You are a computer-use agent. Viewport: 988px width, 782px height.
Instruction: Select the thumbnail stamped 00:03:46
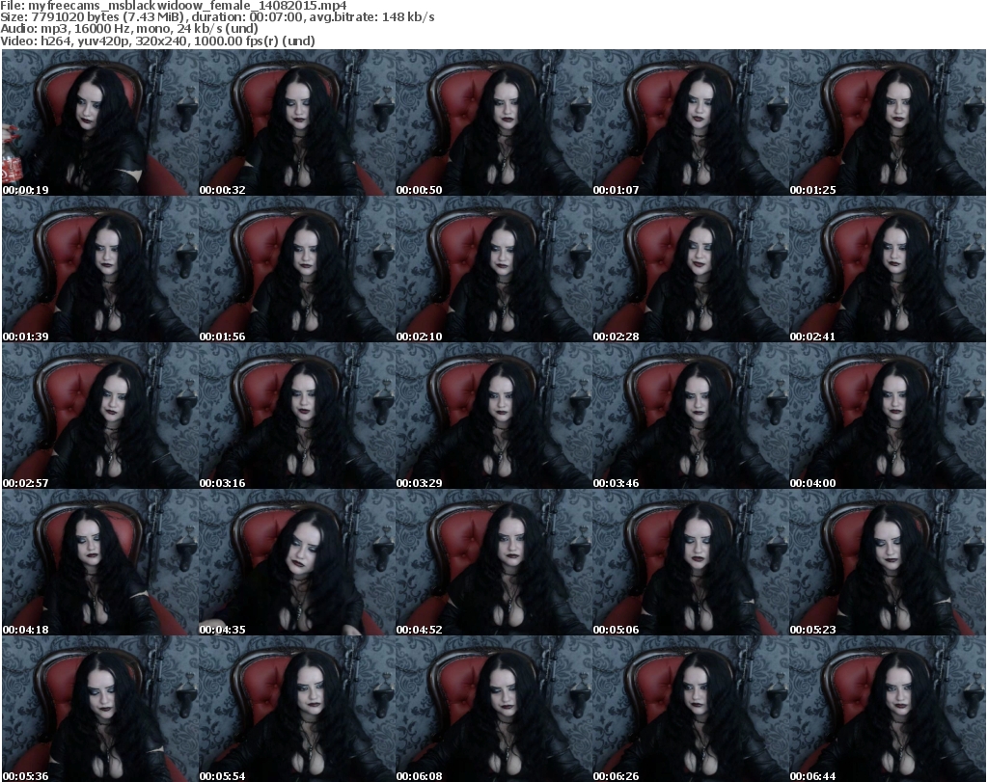[x=691, y=416]
